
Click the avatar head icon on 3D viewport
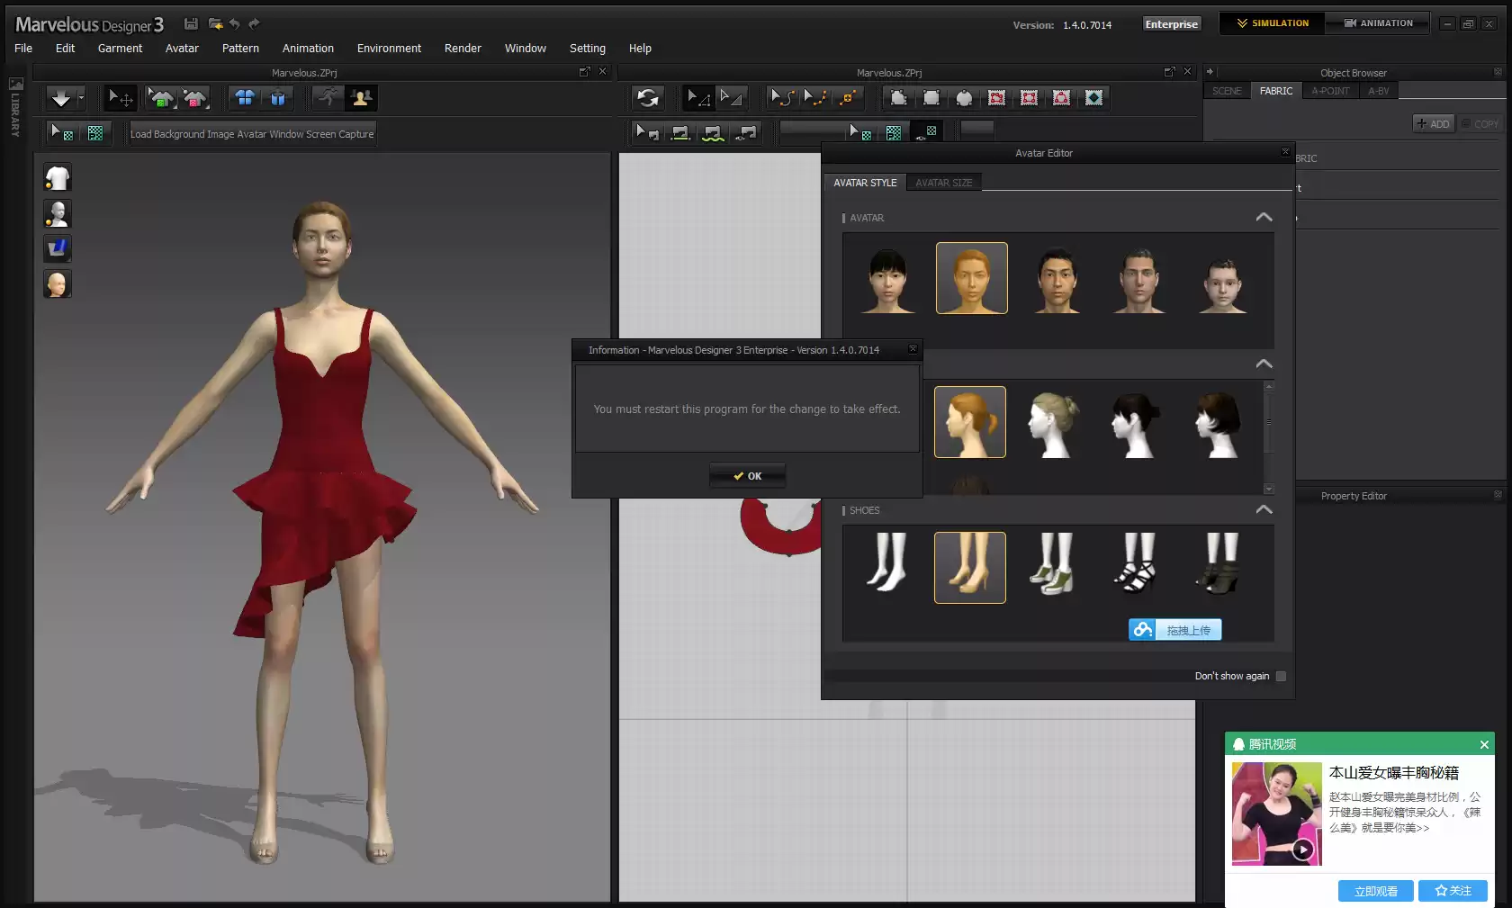point(58,284)
